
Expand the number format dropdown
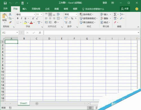76,14
